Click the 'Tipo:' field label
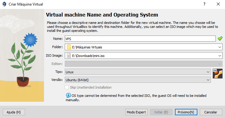 pyautogui.click(x=59, y=72)
